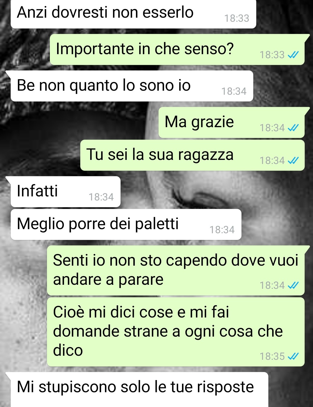Tap the 'Infatti' received message
This screenshot has width=313, height=407.
(65, 192)
